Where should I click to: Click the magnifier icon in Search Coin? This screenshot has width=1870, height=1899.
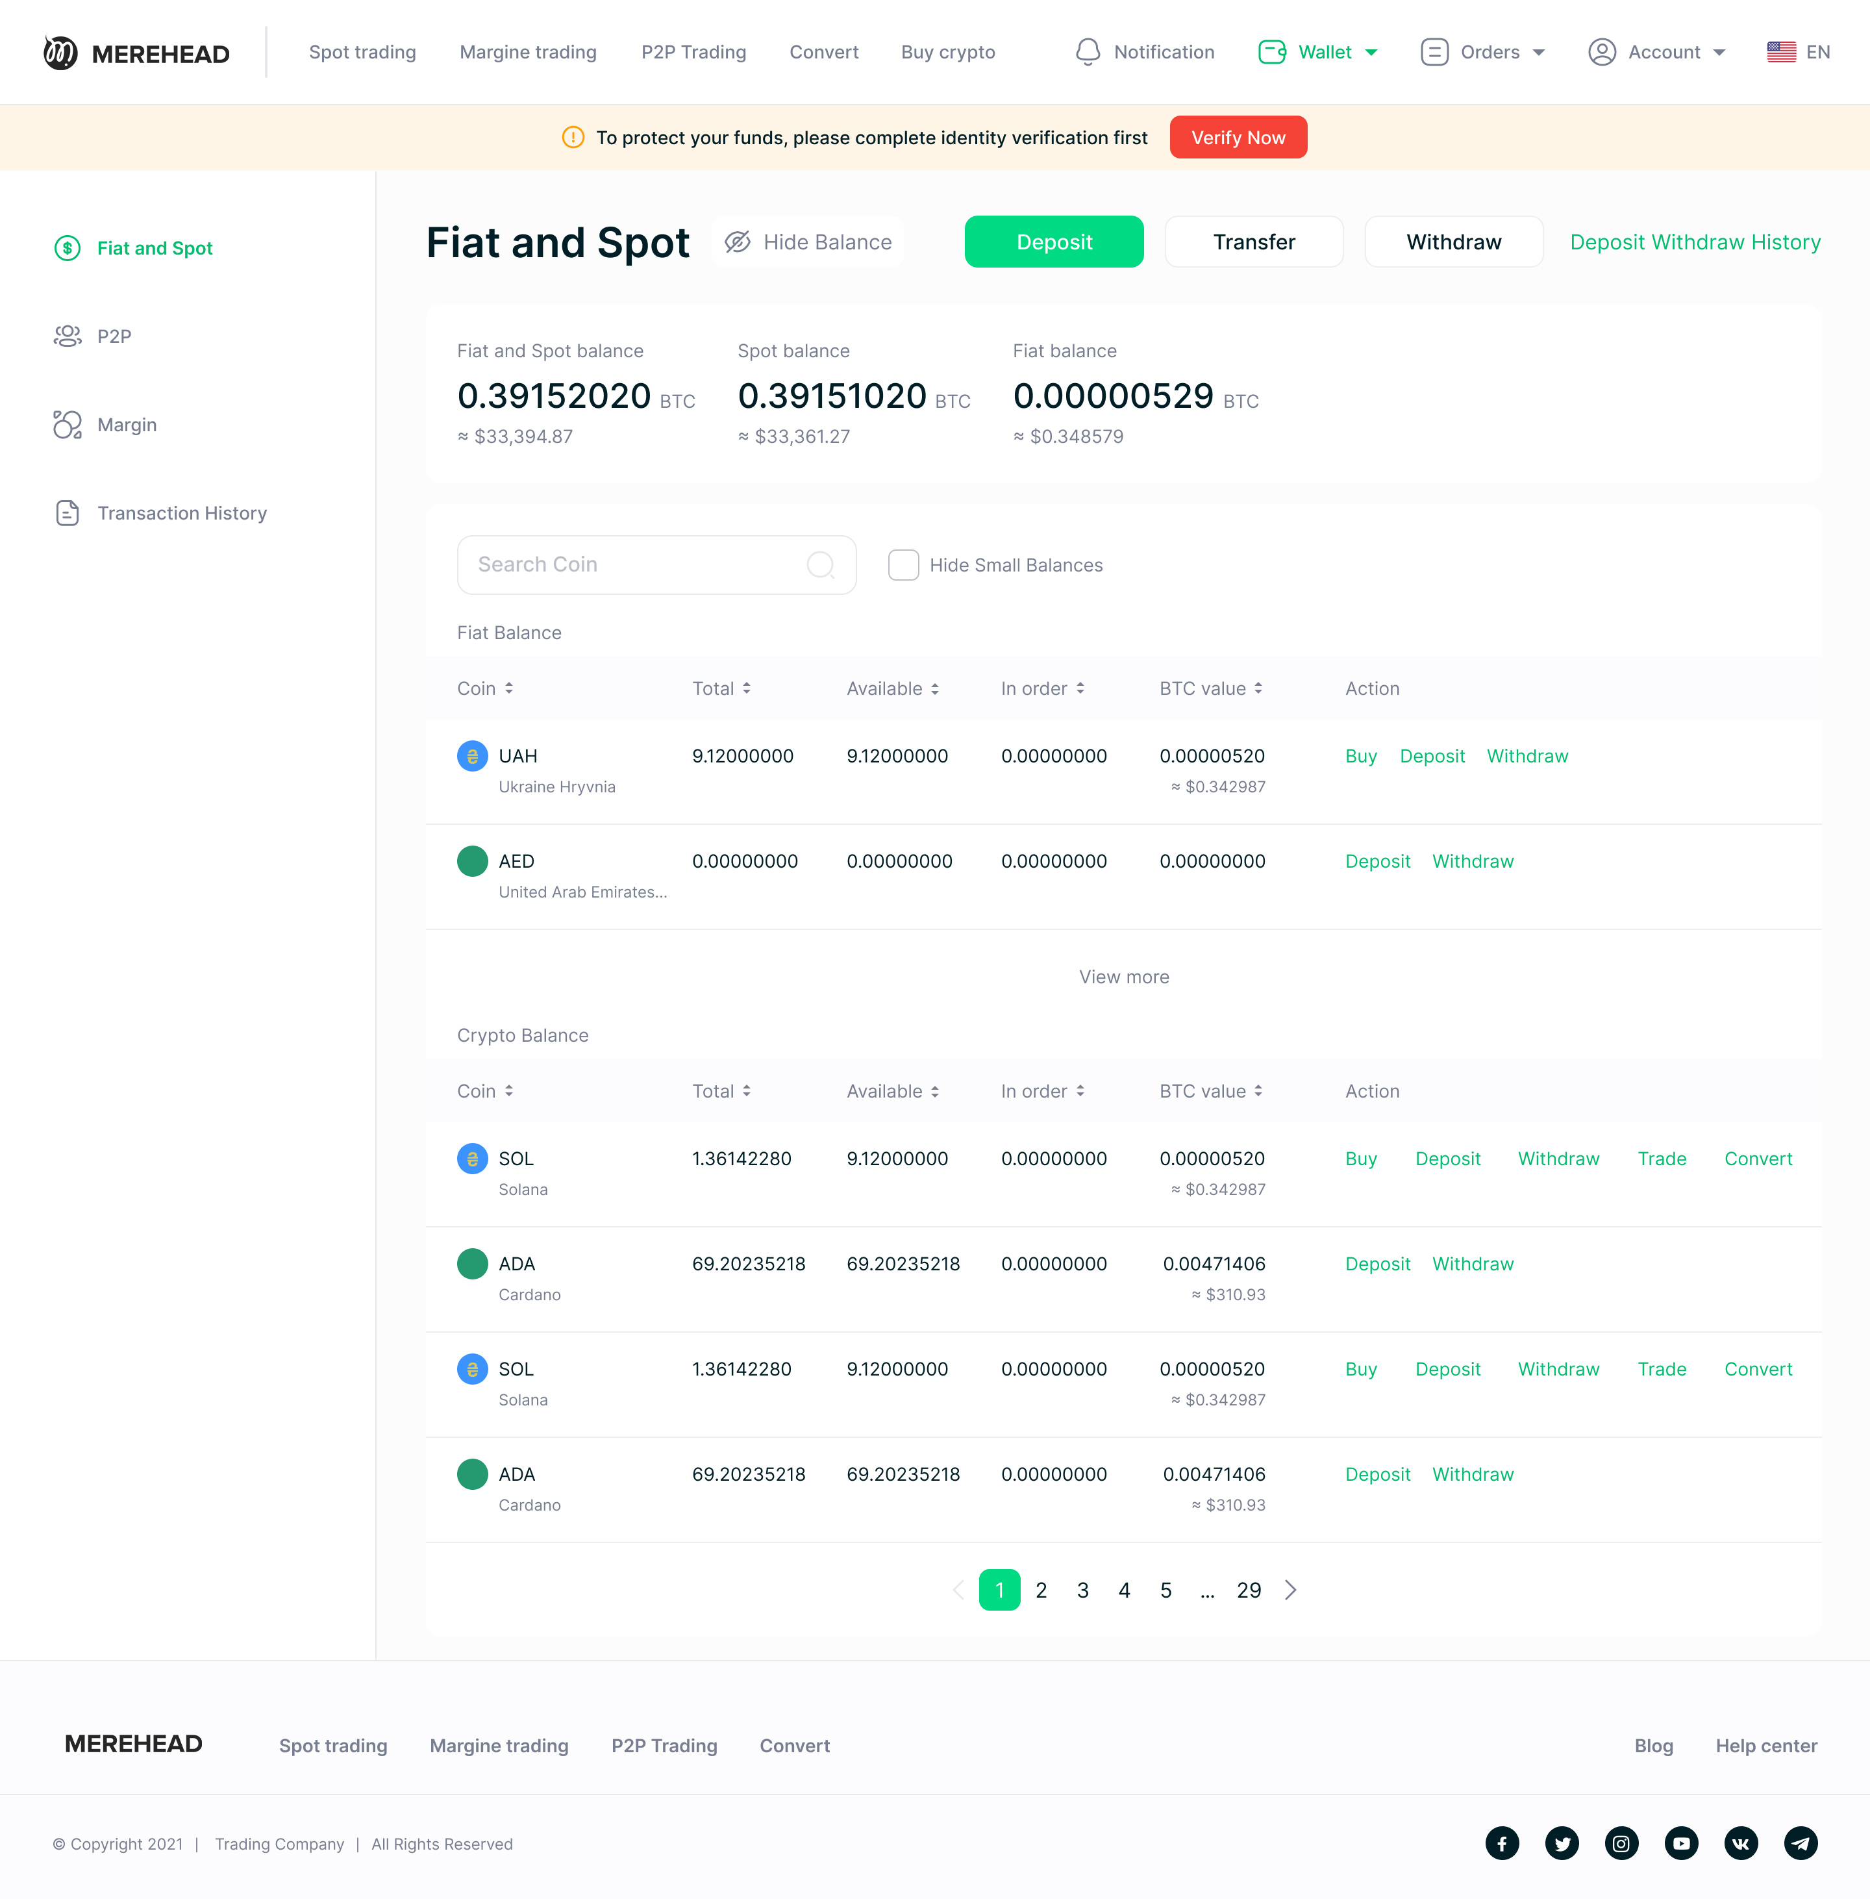820,564
